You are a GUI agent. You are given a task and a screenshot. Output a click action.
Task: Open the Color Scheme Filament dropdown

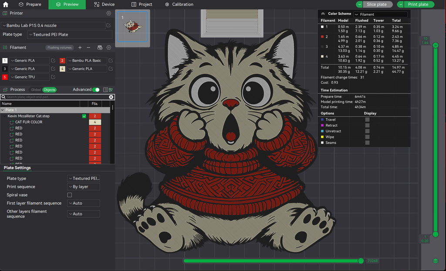click(x=381, y=14)
